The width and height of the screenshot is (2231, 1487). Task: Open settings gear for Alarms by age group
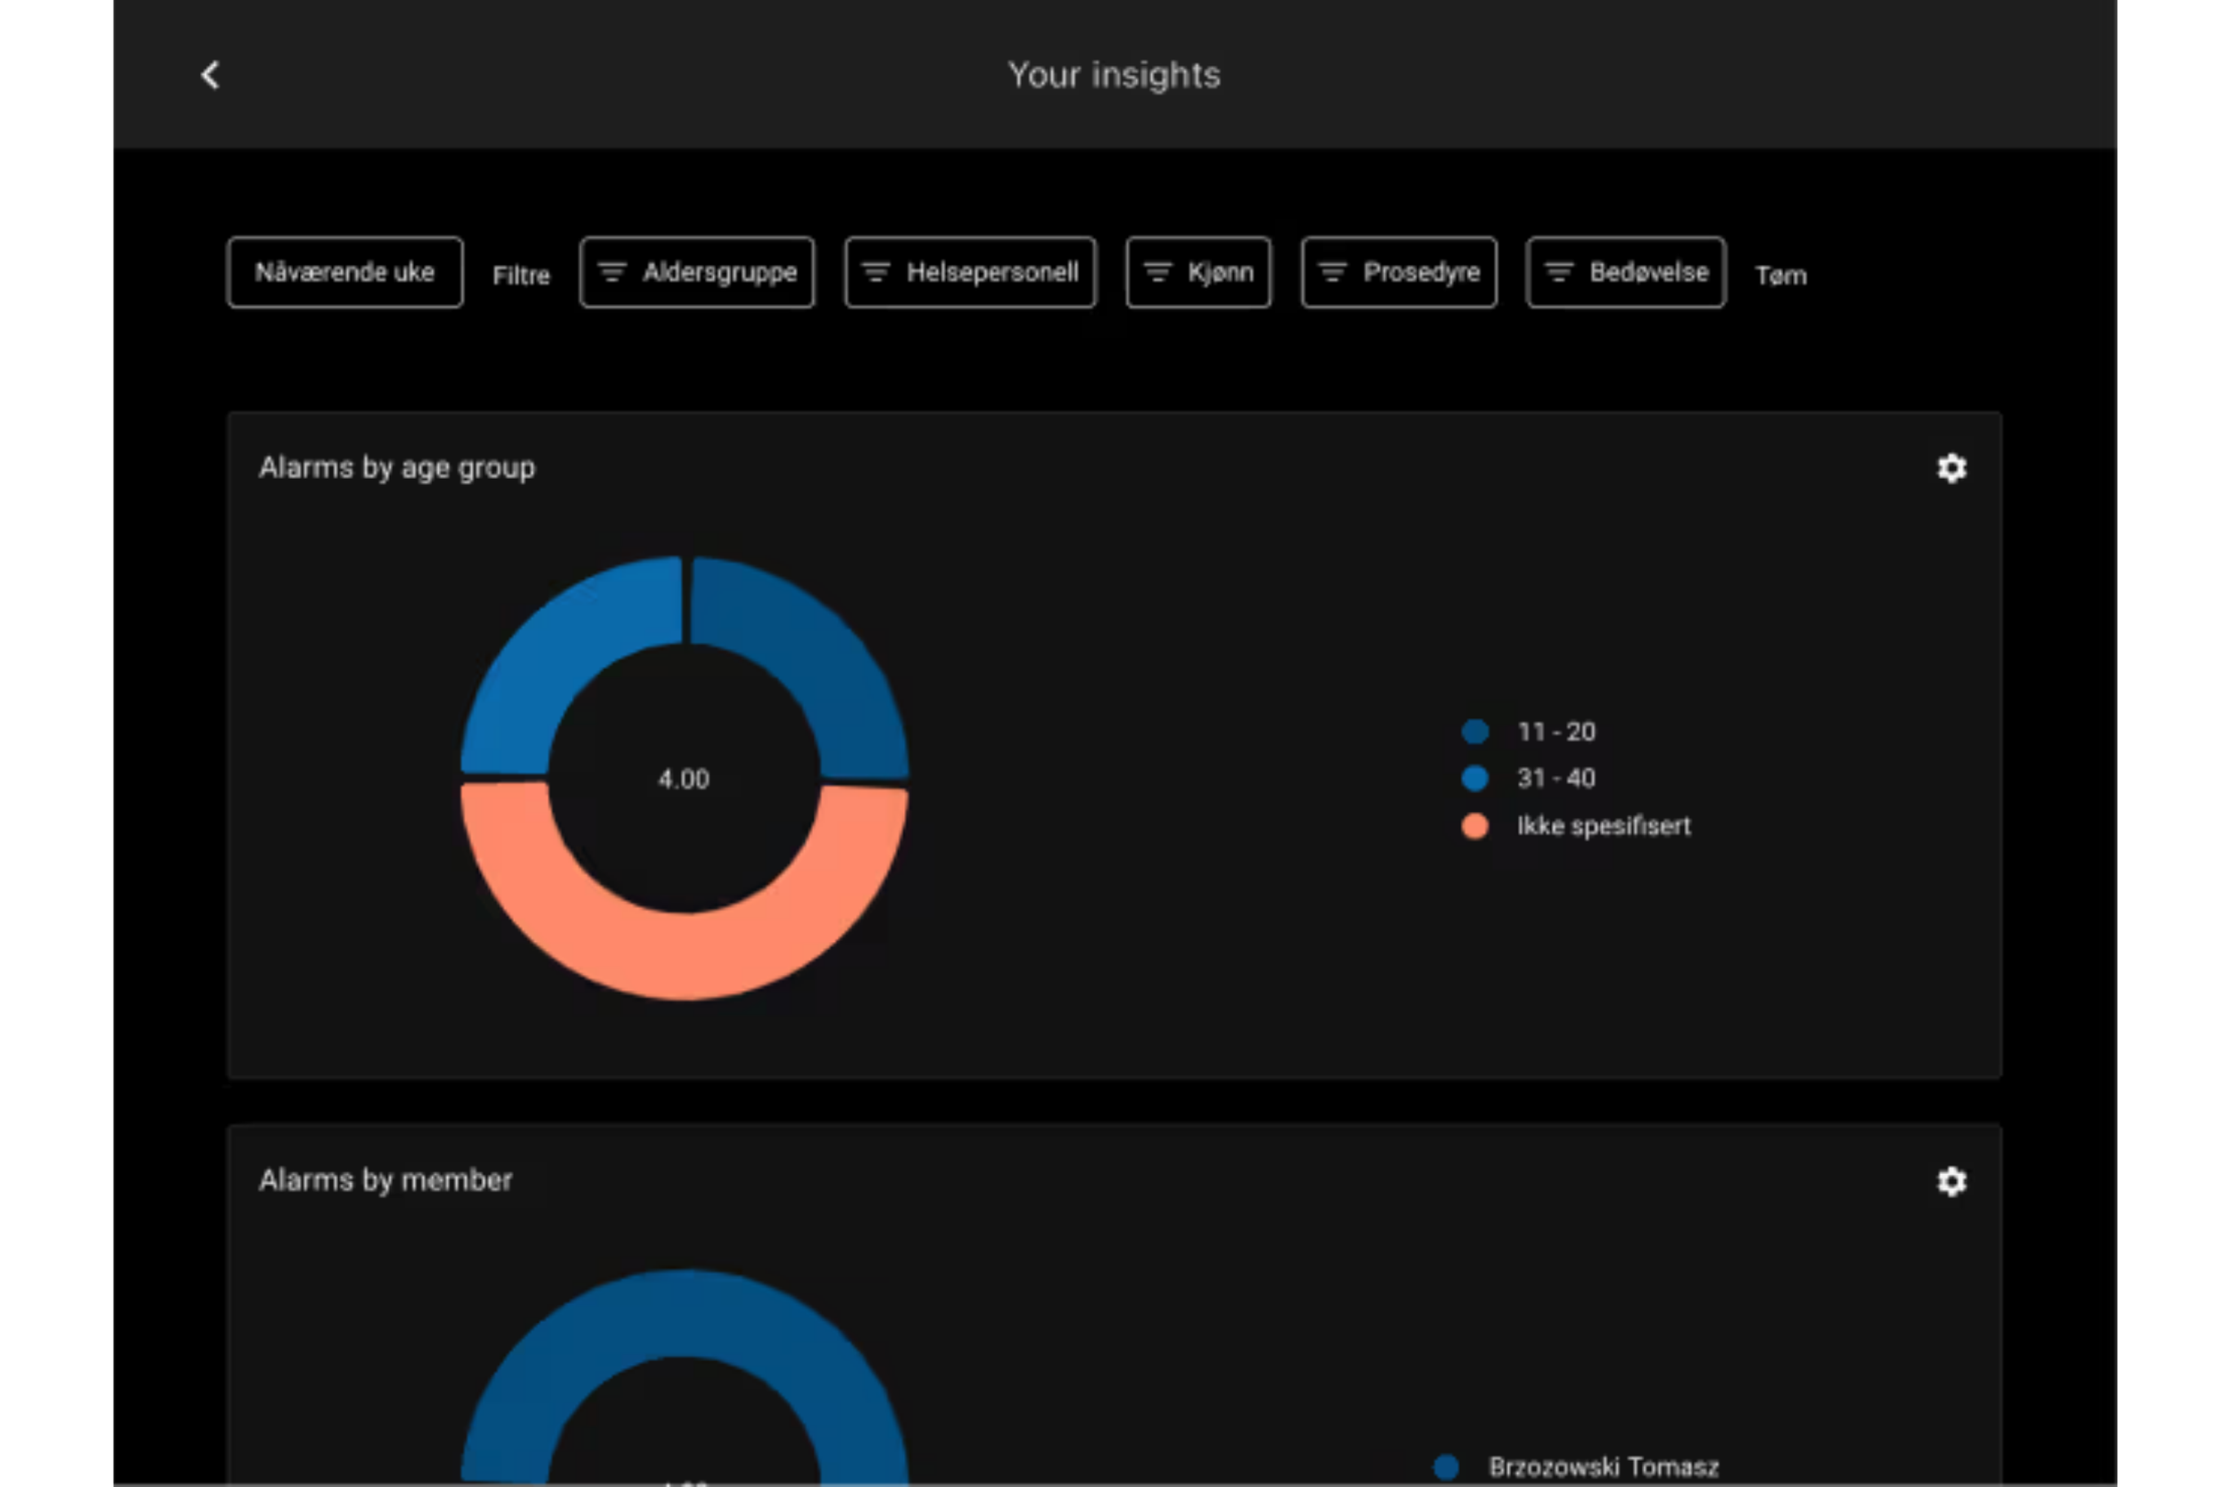click(x=1951, y=467)
